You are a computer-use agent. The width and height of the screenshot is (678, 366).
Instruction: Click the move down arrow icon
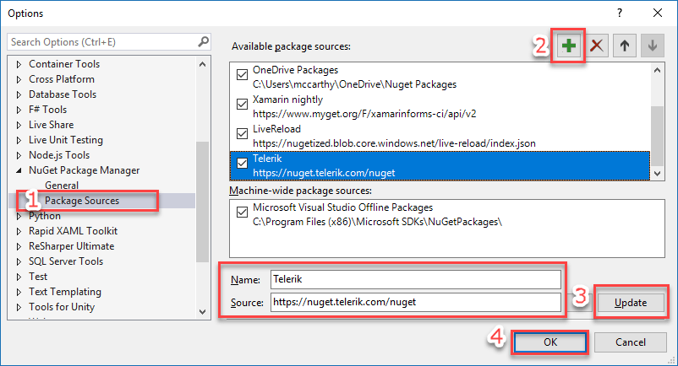[651, 46]
